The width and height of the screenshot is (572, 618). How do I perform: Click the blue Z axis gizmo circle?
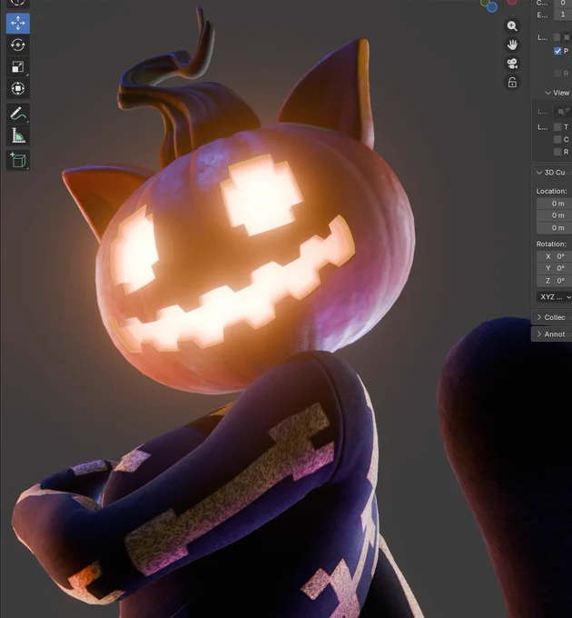click(492, 7)
